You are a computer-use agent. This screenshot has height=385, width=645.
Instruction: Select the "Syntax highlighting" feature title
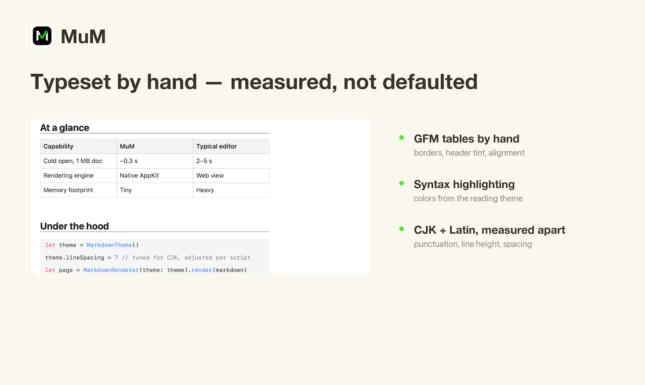[464, 184]
